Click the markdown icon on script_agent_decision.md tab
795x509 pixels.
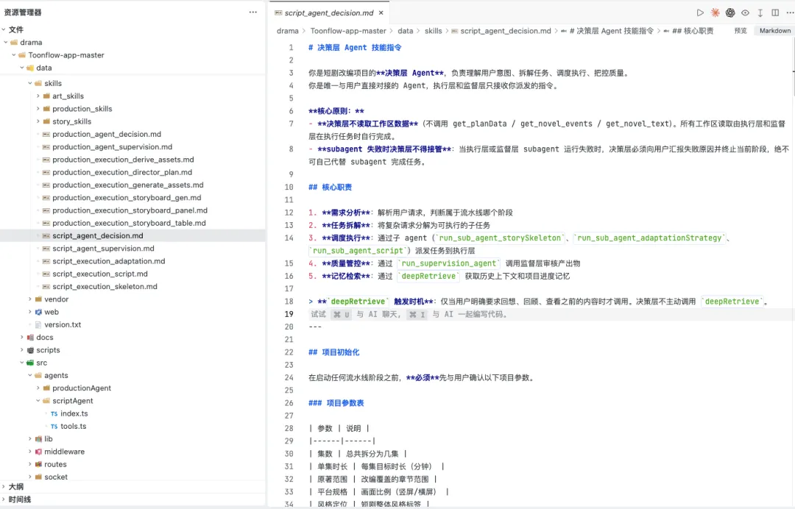(x=278, y=13)
